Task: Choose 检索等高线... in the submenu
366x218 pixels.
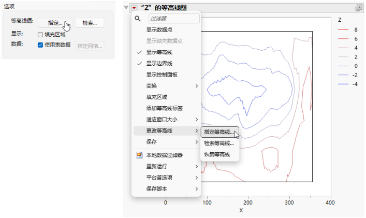Action: [x=219, y=143]
